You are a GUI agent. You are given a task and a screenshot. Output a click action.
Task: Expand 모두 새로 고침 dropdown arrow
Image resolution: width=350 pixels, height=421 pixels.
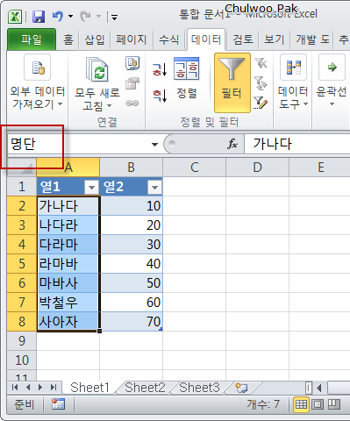click(x=109, y=105)
